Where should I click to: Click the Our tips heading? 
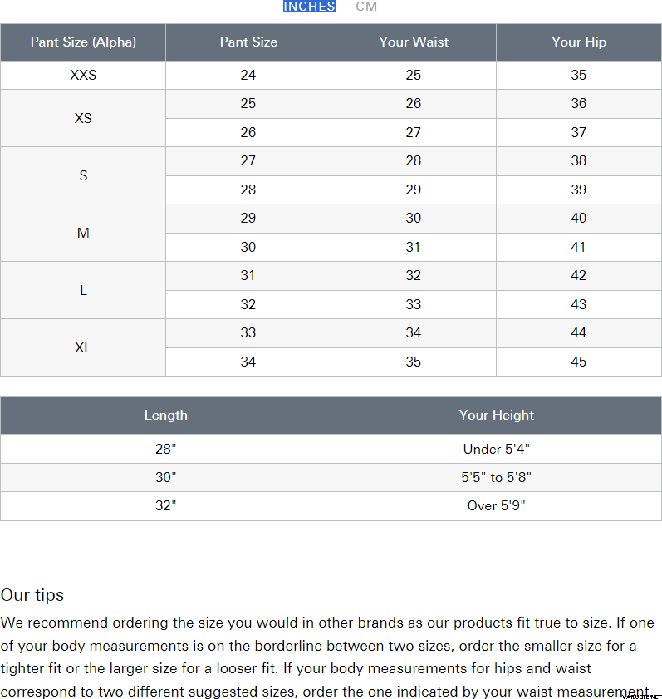(32, 595)
